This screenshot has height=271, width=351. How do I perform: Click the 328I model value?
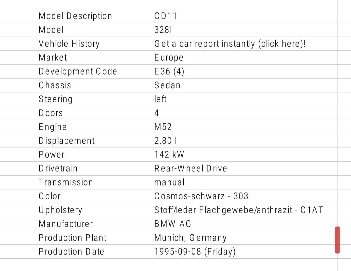[x=163, y=30]
